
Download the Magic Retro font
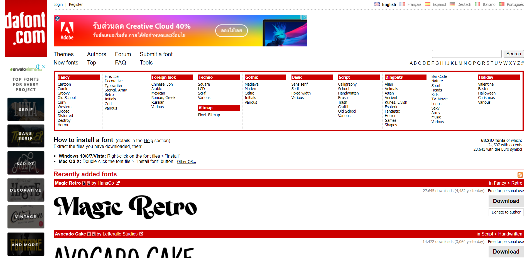click(x=506, y=201)
